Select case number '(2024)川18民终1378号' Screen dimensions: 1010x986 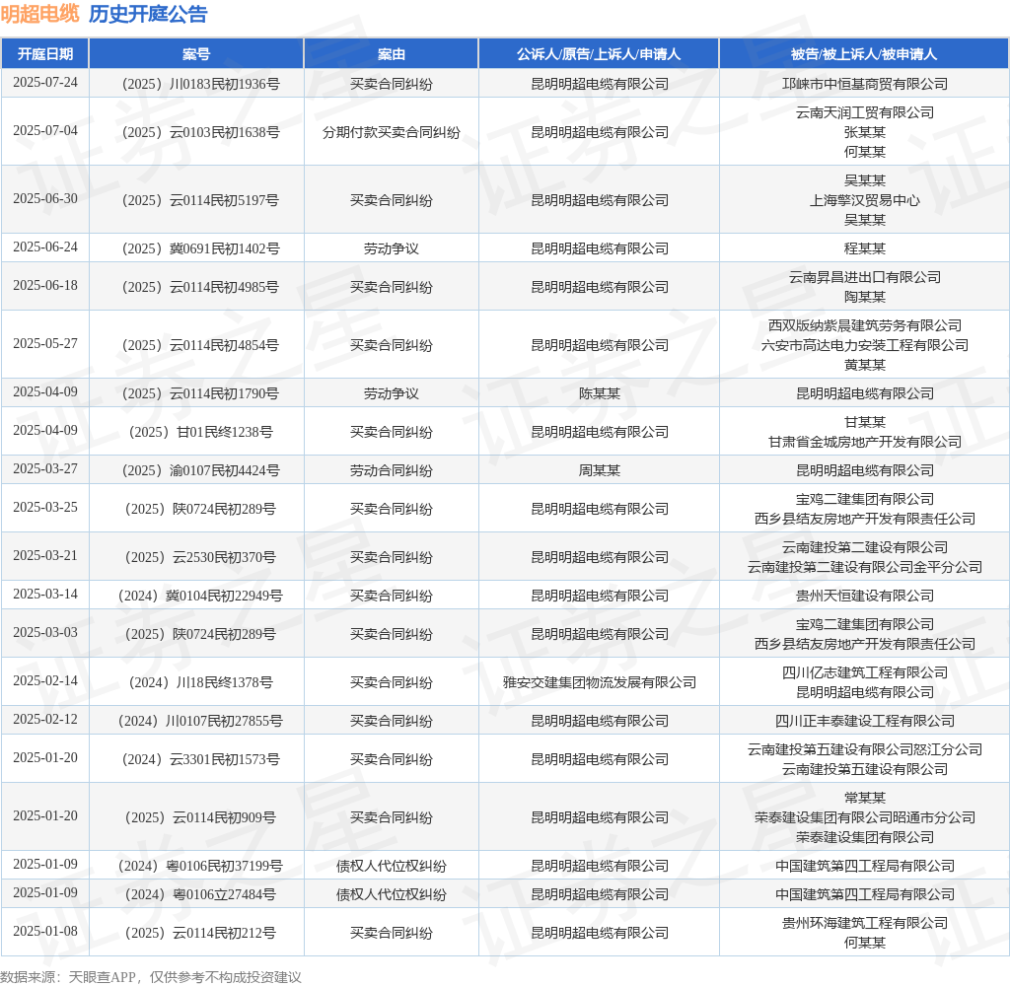click(x=200, y=682)
